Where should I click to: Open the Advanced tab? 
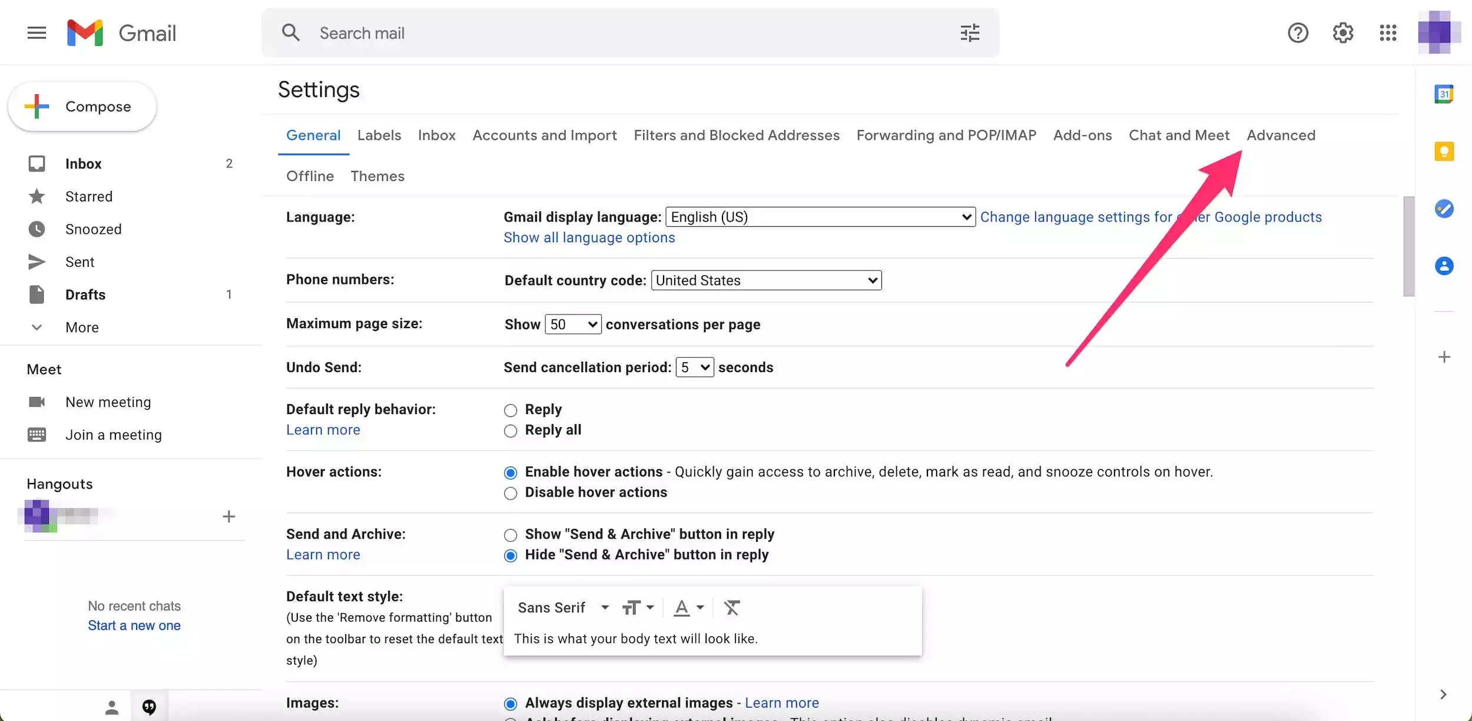tap(1281, 135)
